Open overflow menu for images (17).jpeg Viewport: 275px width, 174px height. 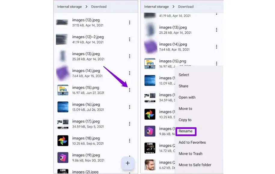130,124
